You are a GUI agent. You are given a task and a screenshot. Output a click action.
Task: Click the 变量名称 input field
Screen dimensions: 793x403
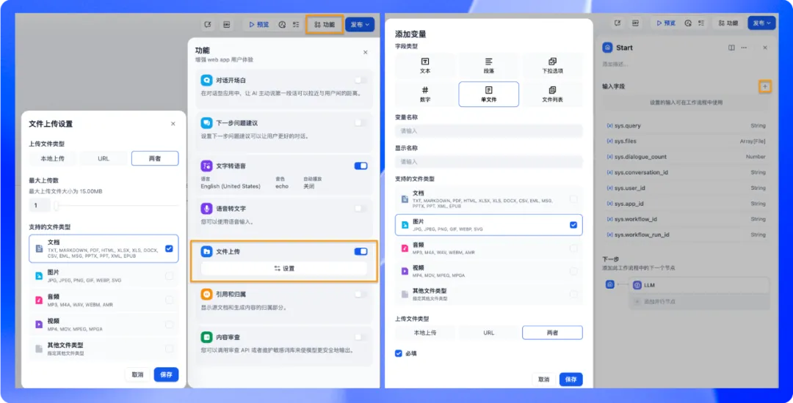(x=488, y=130)
